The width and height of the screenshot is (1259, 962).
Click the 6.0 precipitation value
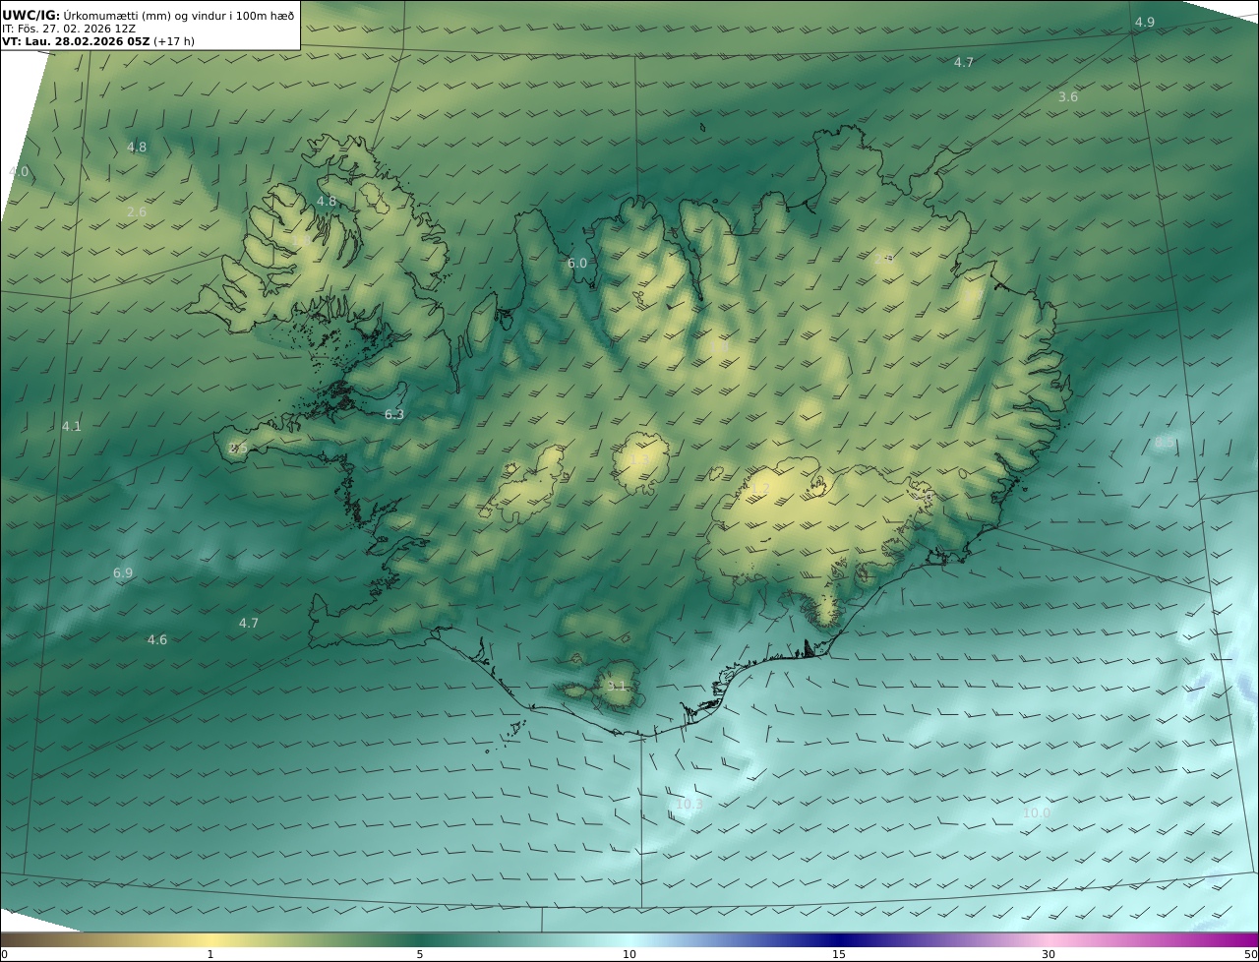pyautogui.click(x=577, y=264)
